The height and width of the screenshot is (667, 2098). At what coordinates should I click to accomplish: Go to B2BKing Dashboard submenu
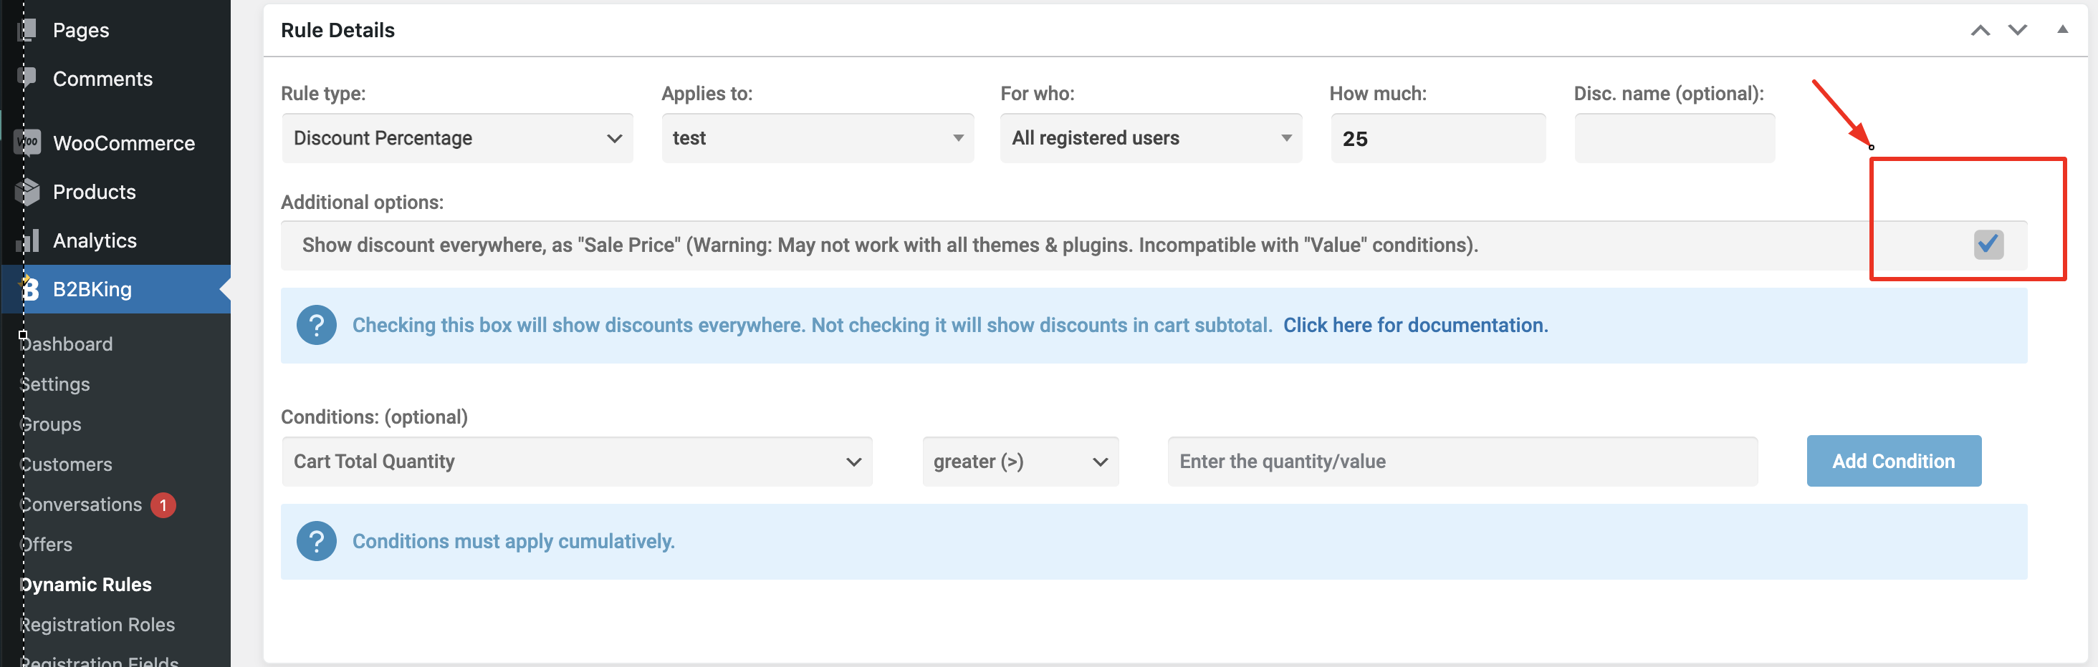pos(67,344)
